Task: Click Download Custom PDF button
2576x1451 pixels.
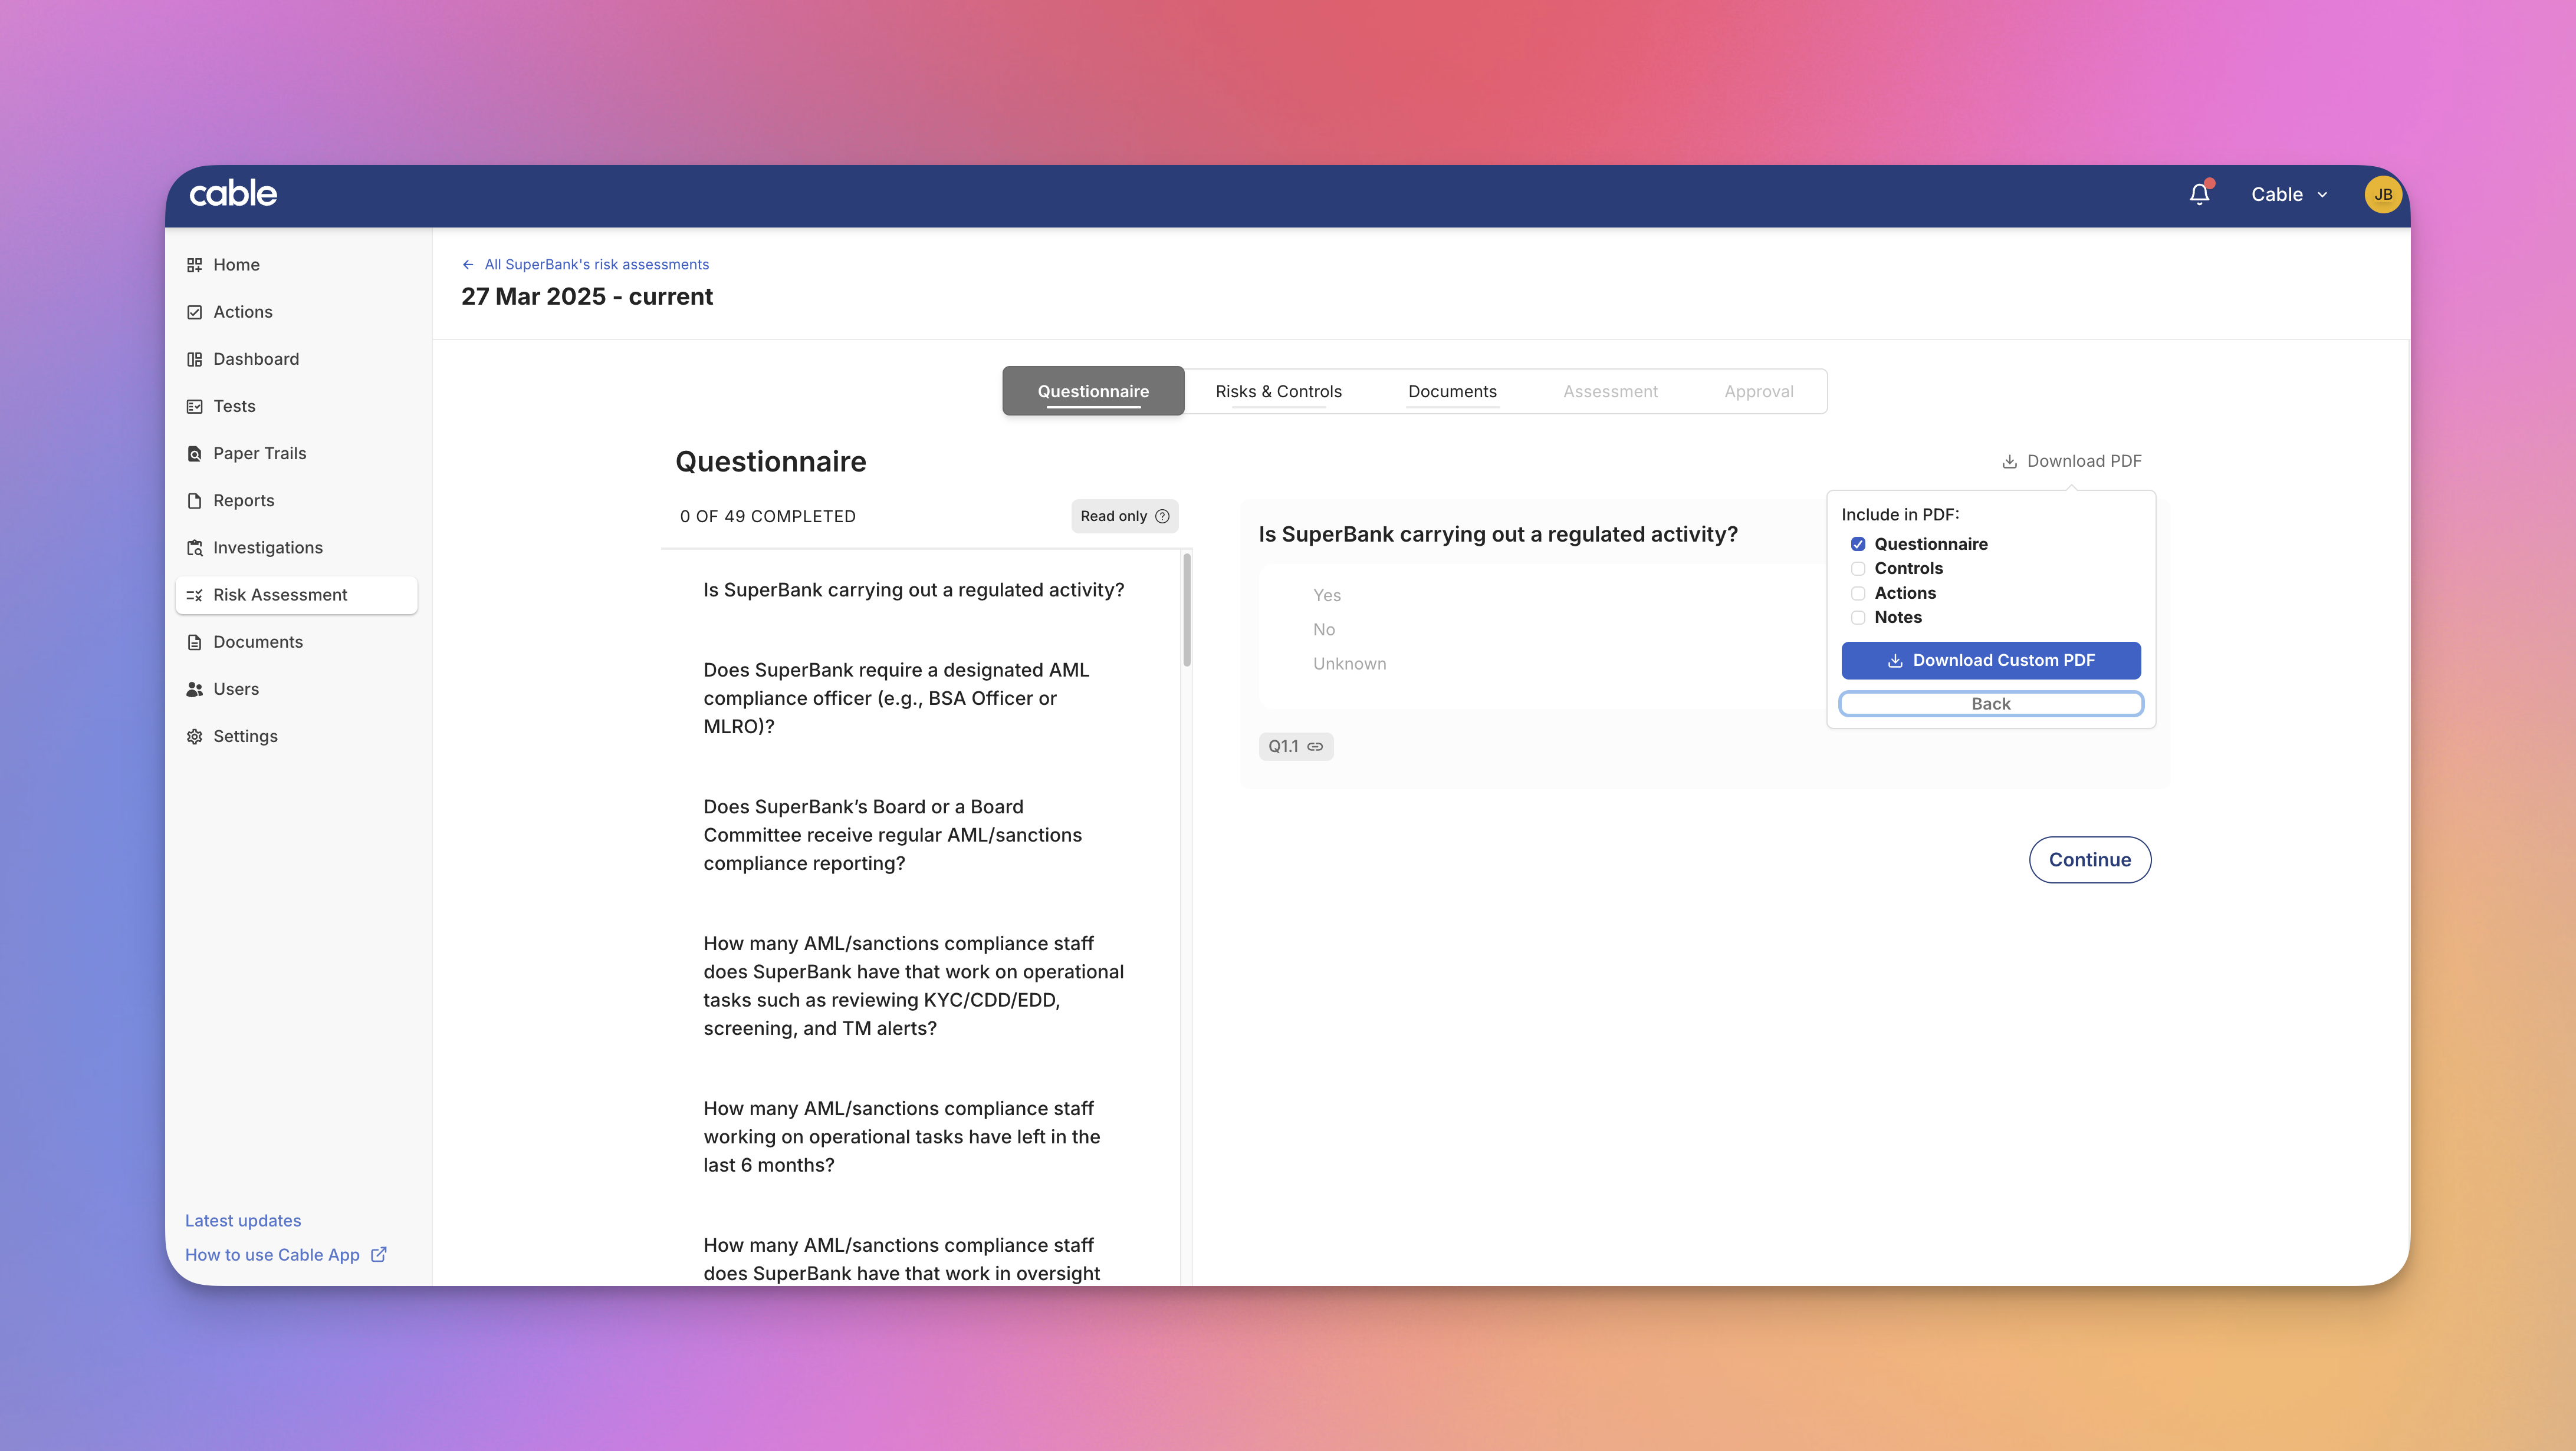Action: (1990, 661)
